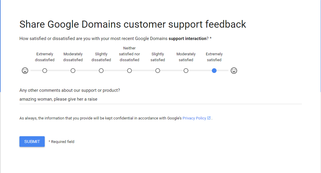Click the selected Extremely satisfied radio button

click(214, 71)
